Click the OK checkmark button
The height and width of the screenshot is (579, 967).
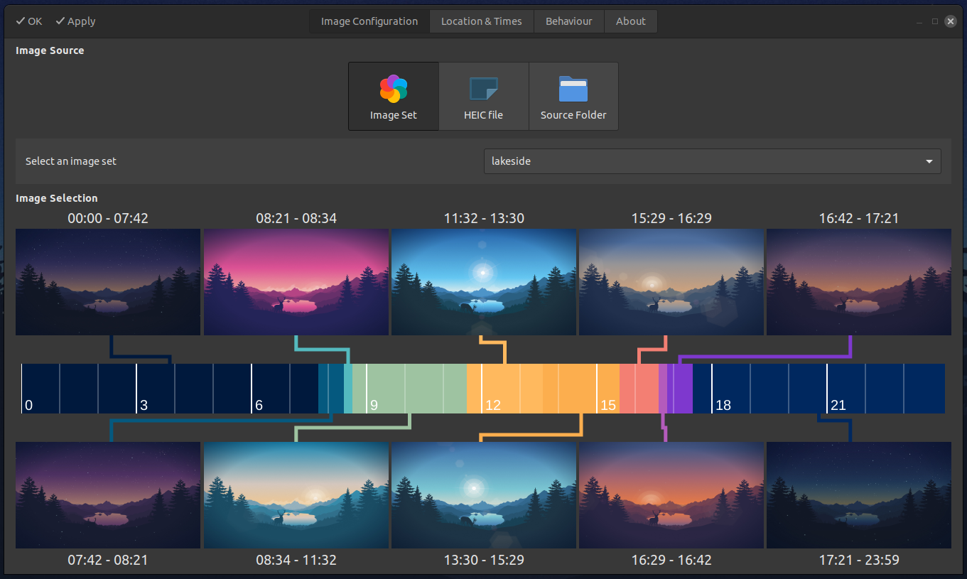pos(29,21)
